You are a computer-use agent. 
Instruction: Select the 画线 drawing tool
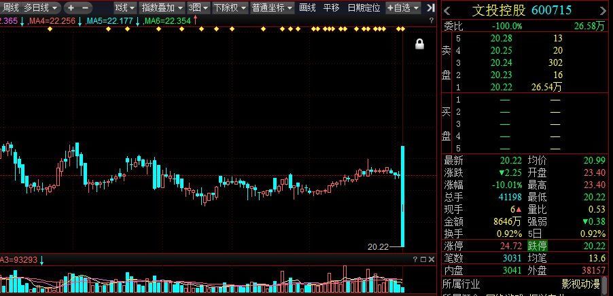point(307,7)
